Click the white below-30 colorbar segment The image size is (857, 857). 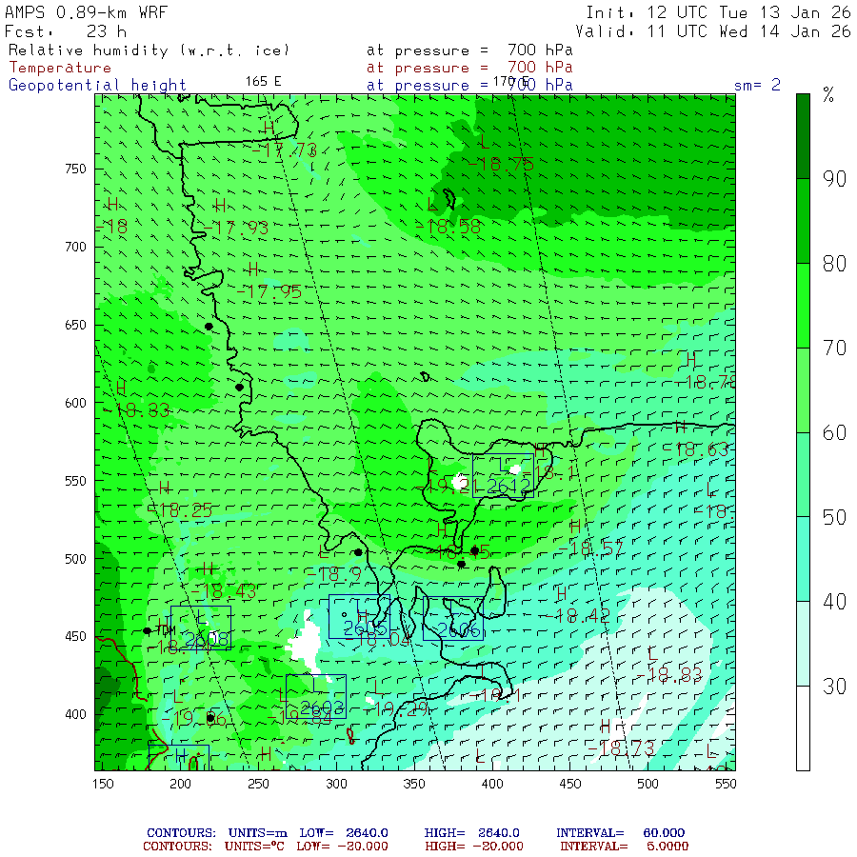[803, 728]
